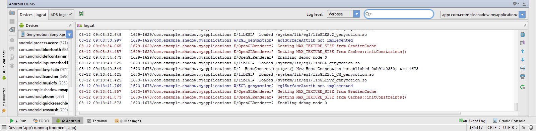The height and width of the screenshot is (131, 536).
Task: Select process com.example.shadow.myapp
Action: (43, 90)
